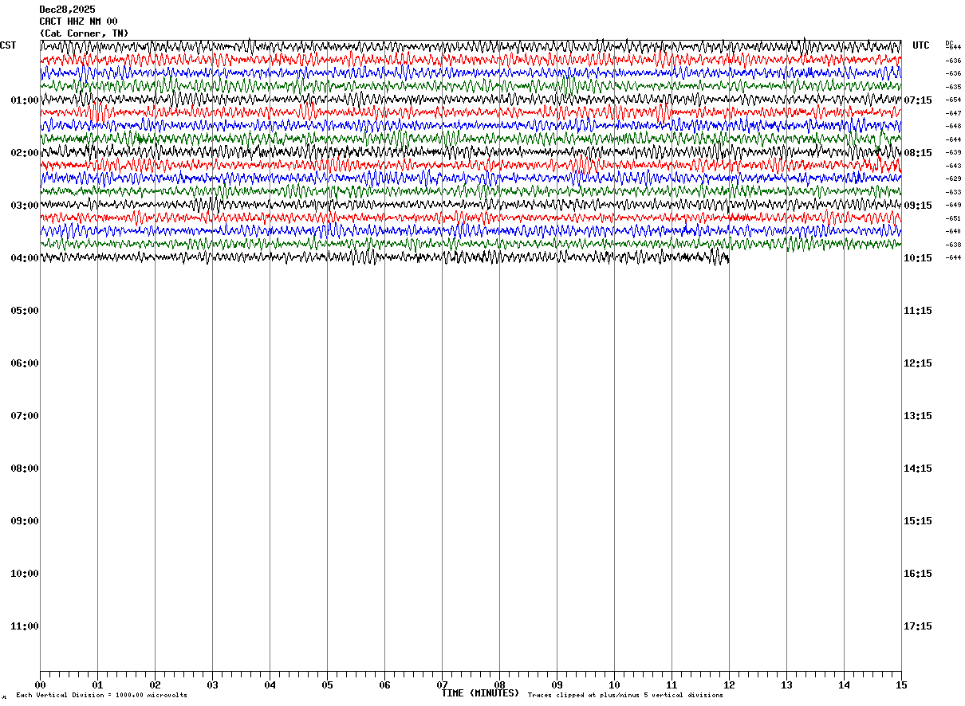Click the '16:15' UTC time label
This screenshot has width=965, height=706.
tap(919, 574)
